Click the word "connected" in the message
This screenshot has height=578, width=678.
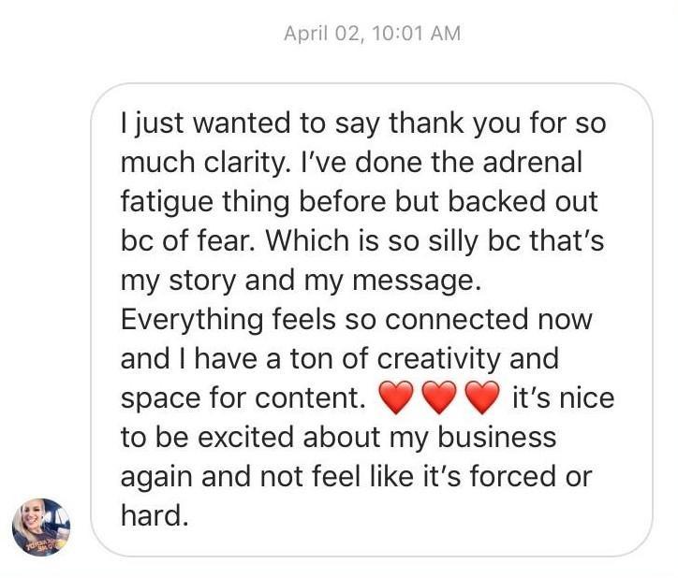[456, 320]
